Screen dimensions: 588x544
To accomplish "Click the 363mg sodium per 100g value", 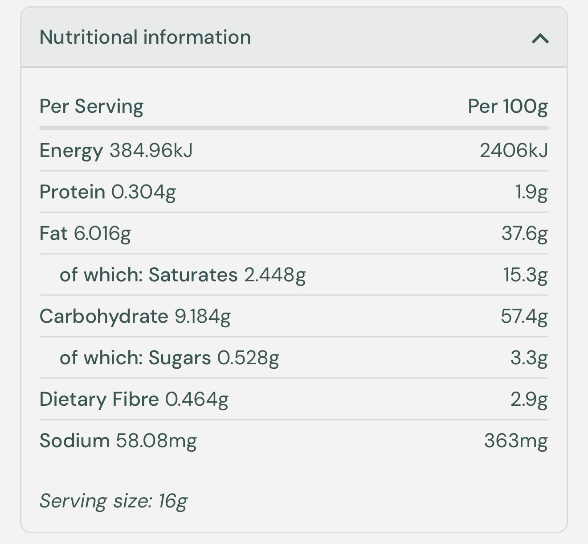I will (x=516, y=441).
